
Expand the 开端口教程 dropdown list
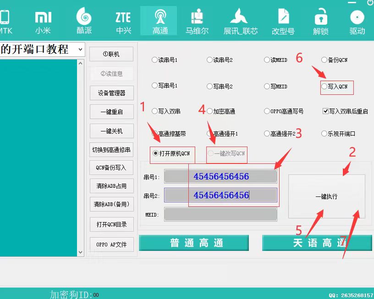click(x=80, y=49)
